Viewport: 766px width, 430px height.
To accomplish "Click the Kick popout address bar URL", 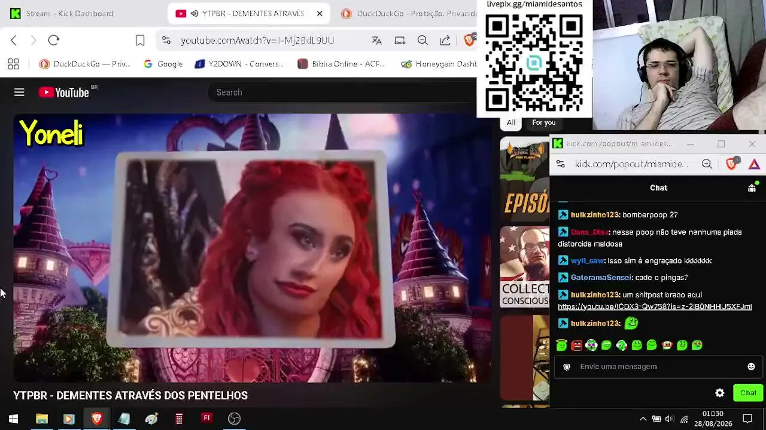I will tap(631, 164).
